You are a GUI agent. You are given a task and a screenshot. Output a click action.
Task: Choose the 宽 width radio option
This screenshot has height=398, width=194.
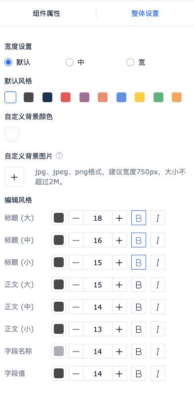click(130, 62)
